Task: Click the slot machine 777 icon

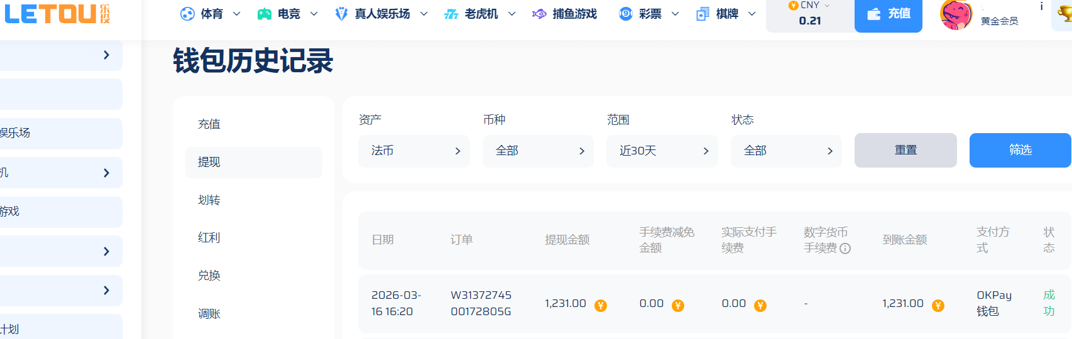Action: coord(451,14)
